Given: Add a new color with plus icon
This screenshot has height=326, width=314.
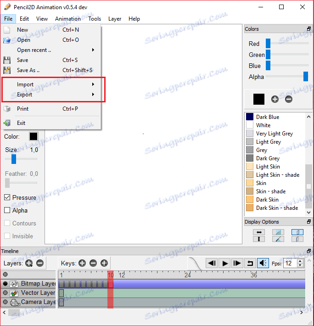Looking at the screenshot, I should pos(275,99).
